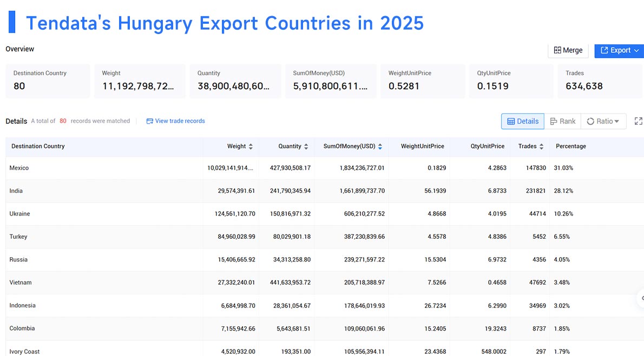
Task: Click the SumOfMoney(USD) overview card
Action: tap(331, 81)
